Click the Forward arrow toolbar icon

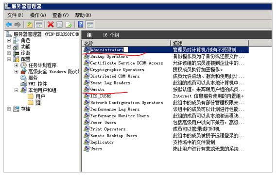pyautogui.click(x=17, y=25)
